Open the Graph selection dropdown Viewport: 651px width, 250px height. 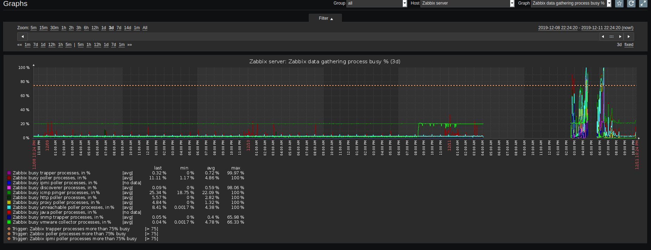point(571,4)
